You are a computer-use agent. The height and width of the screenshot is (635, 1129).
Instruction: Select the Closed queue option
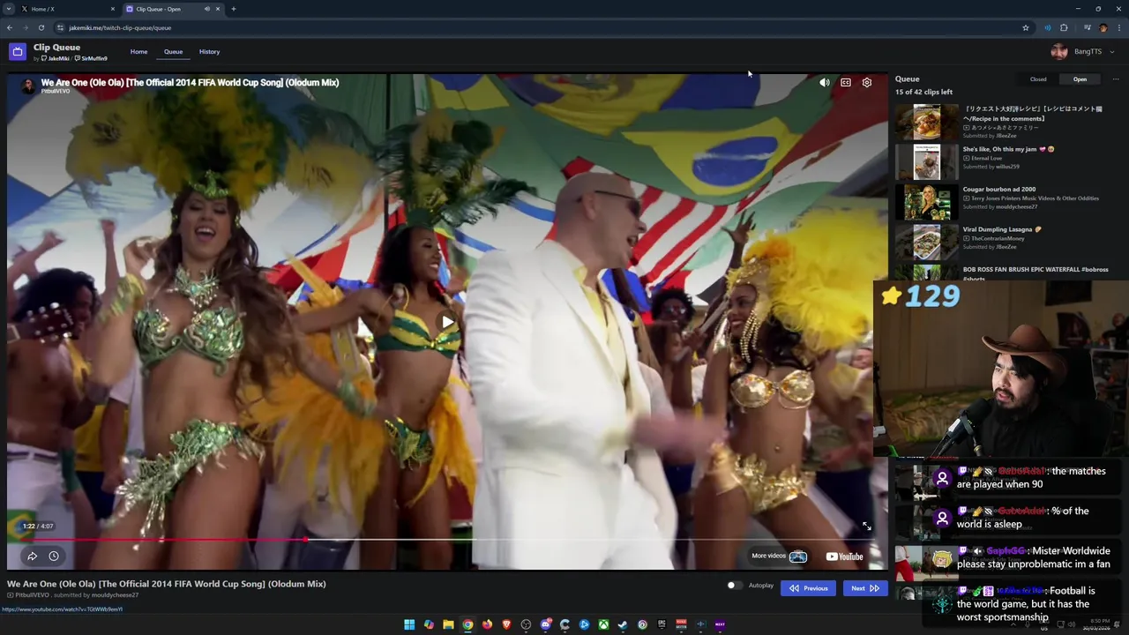(x=1038, y=79)
